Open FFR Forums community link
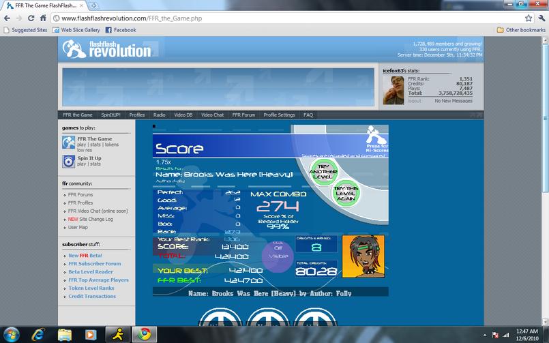This screenshot has height=343, width=549. [80, 194]
